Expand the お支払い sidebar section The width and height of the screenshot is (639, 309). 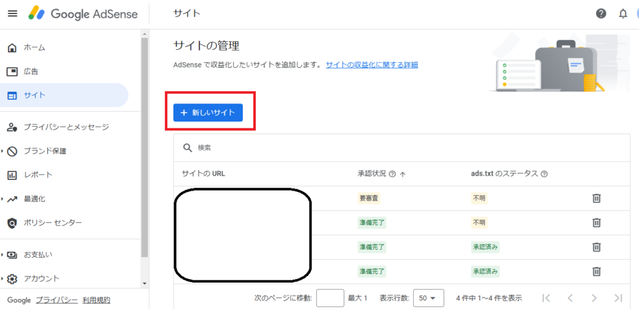pyautogui.click(x=3, y=255)
